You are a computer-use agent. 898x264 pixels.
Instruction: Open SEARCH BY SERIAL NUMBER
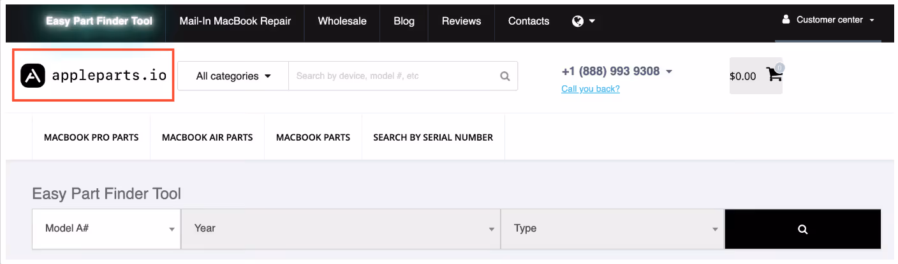(433, 137)
